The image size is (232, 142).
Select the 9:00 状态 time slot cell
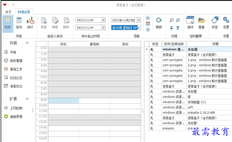click(x=64, y=100)
